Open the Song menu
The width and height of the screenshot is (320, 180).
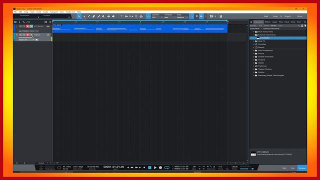click(26, 12)
